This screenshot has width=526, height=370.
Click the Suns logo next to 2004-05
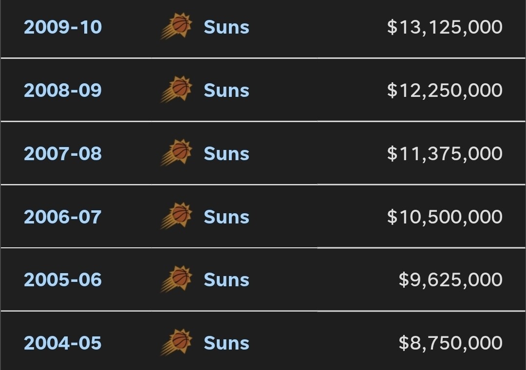(177, 343)
